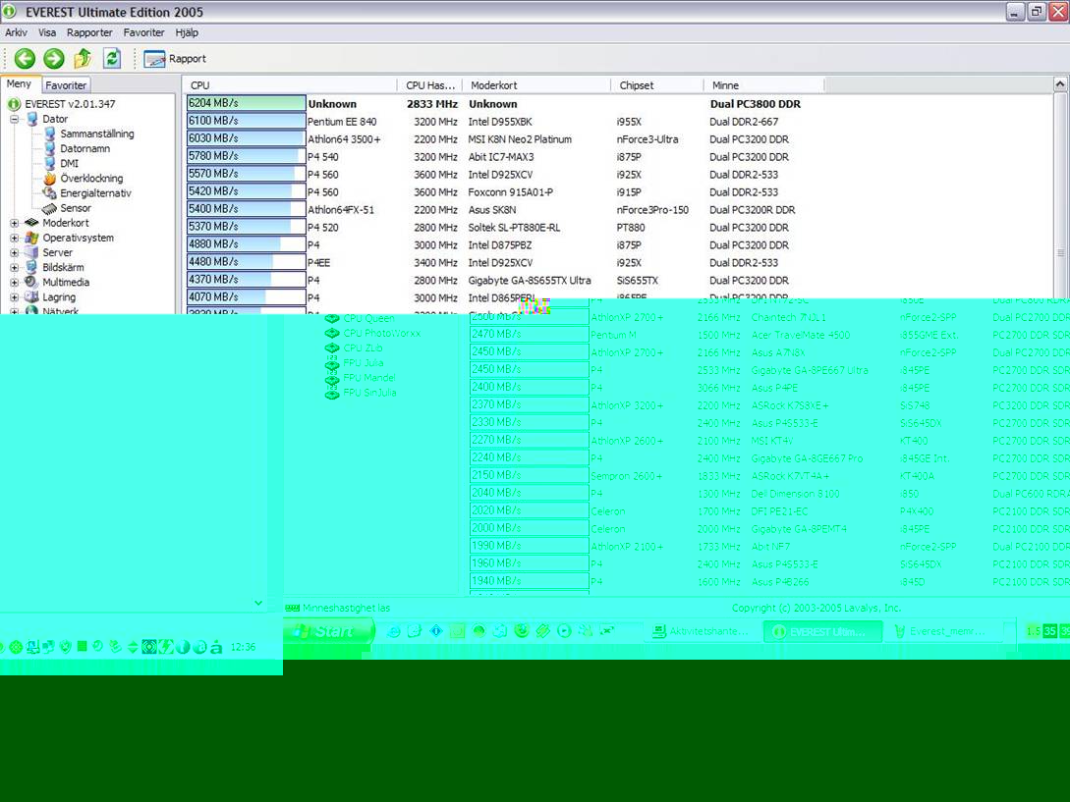Click the 4880 MB/s result bar

(247, 244)
